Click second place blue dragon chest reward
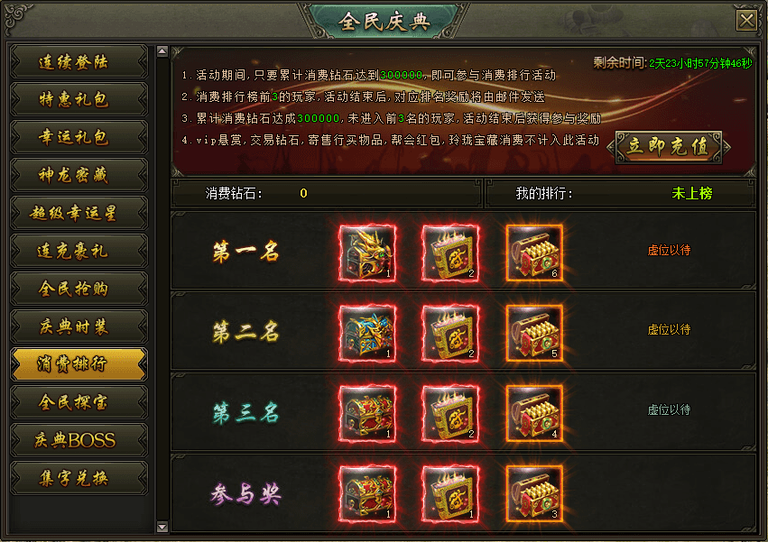The image size is (768, 542). click(x=367, y=334)
